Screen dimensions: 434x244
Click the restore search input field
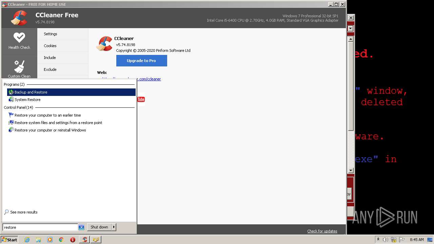40,227
